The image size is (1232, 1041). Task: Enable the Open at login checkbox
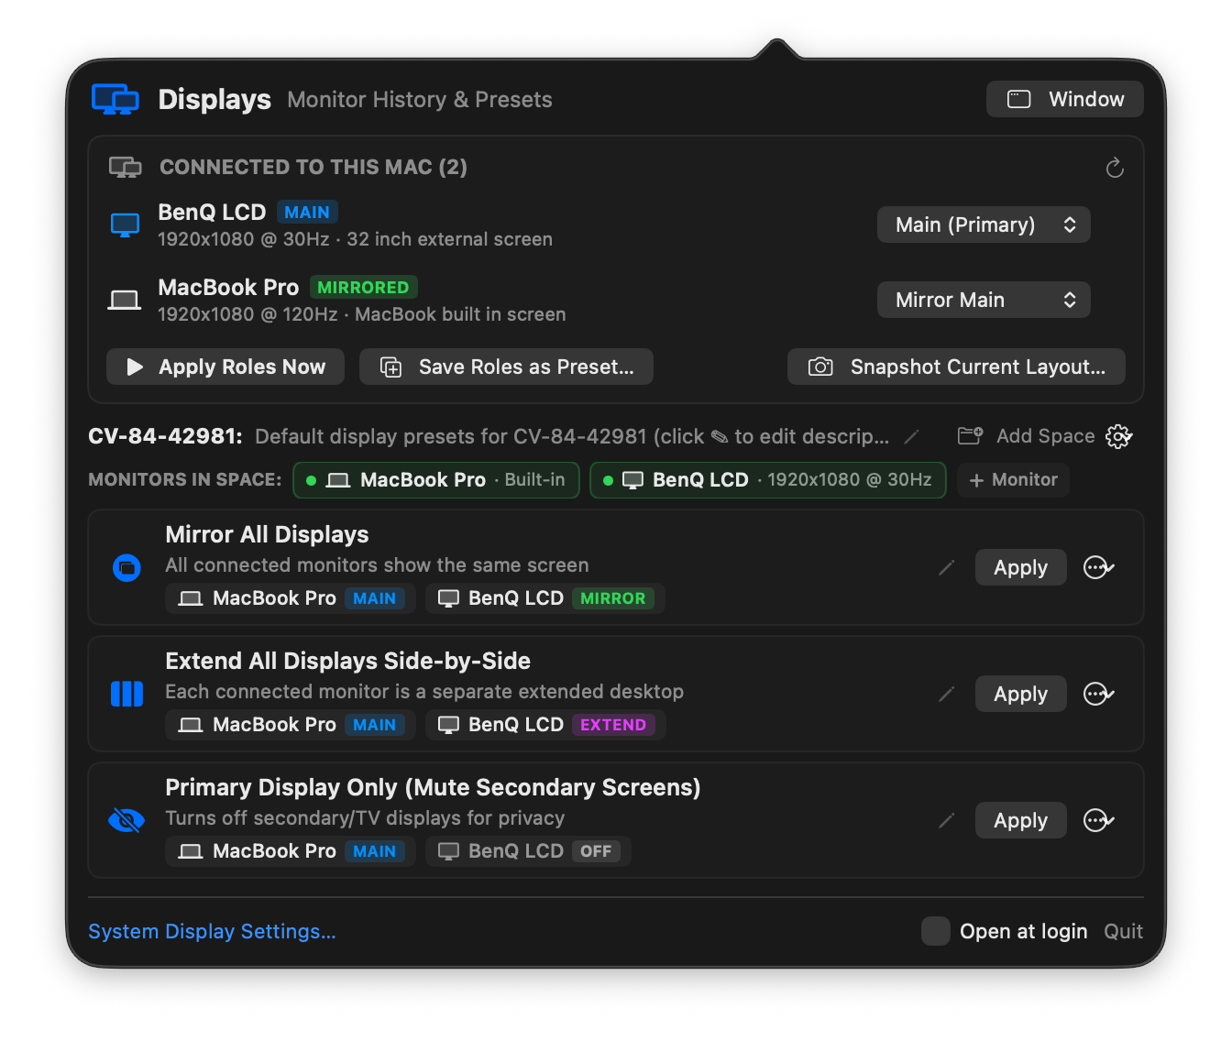coord(936,931)
